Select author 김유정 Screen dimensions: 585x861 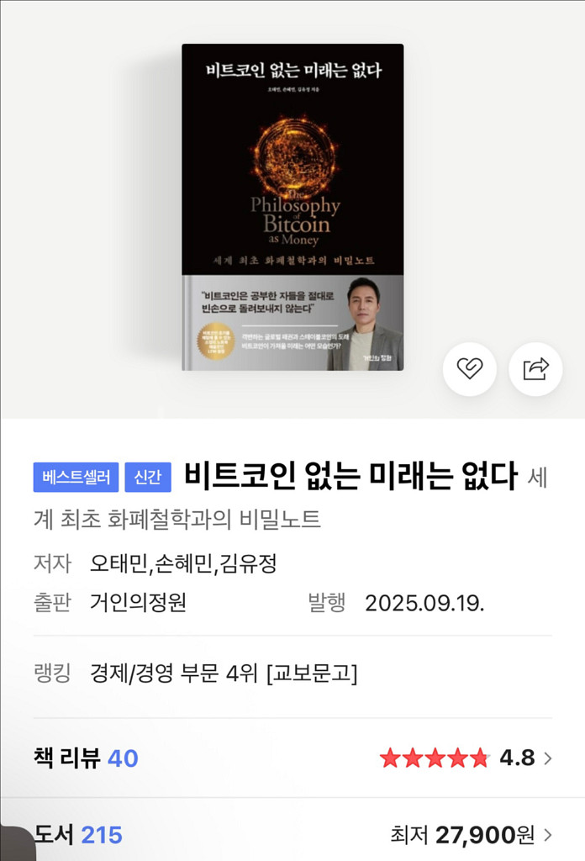[248, 563]
